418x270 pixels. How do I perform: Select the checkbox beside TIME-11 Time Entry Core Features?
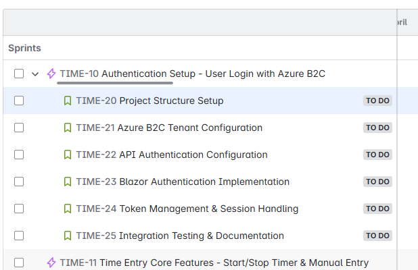coord(19,263)
